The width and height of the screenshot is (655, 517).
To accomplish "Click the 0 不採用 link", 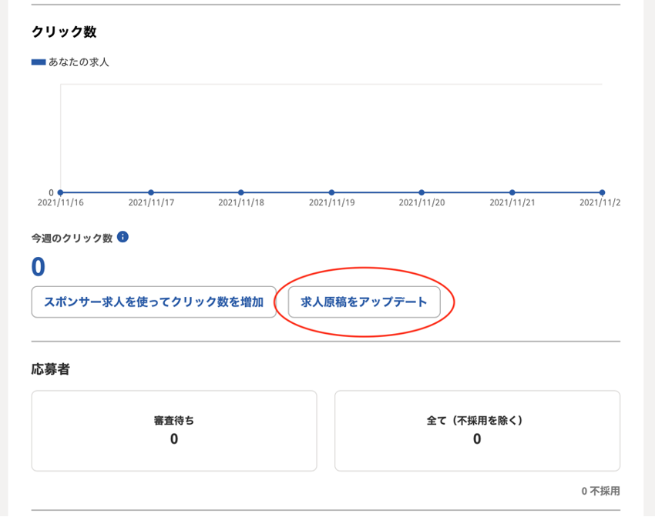I will 601,491.
